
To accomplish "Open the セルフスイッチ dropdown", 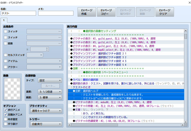I will pos(35,55).
